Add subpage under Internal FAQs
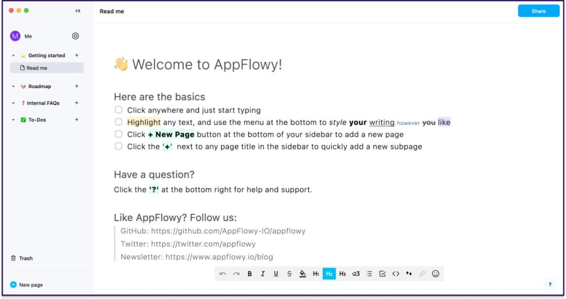This screenshot has width=566, height=299. (x=77, y=103)
